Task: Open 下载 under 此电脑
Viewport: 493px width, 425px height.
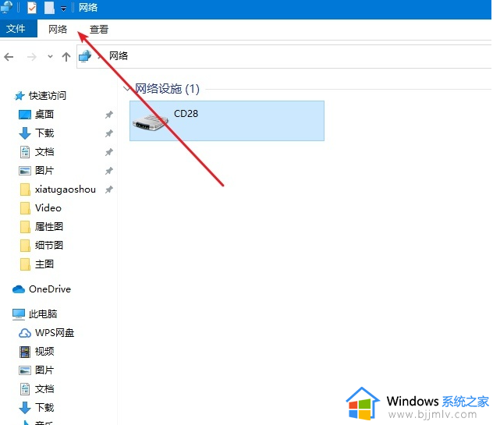Action: click(44, 407)
